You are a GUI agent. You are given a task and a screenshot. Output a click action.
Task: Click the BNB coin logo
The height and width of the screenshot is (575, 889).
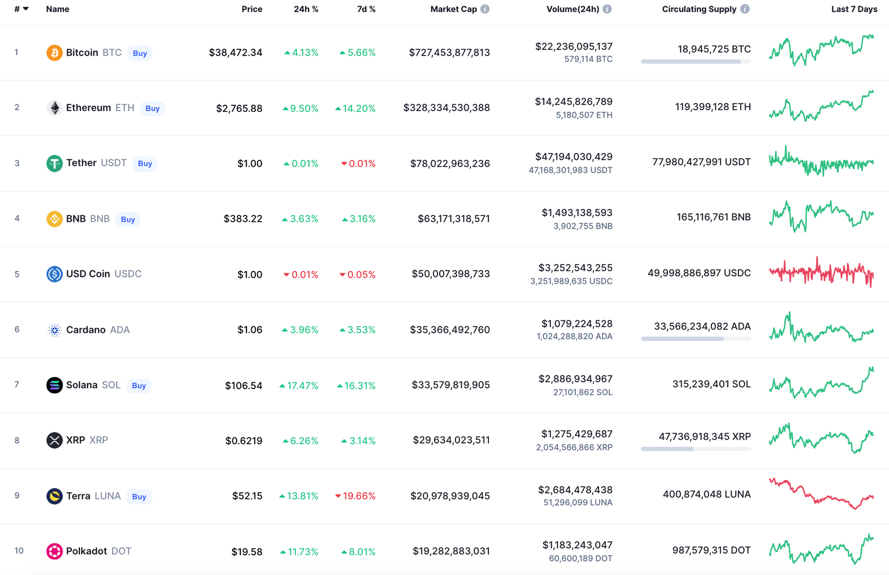click(54, 218)
